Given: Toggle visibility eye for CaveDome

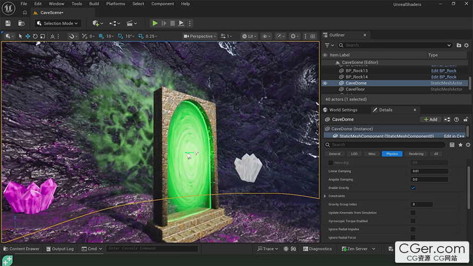Looking at the screenshot, I should click(x=325, y=83).
